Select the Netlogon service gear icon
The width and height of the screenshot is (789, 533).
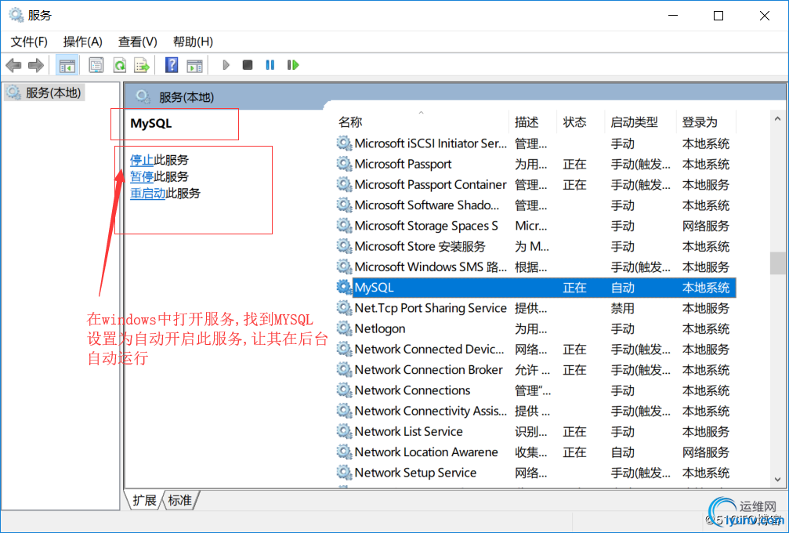[344, 328]
